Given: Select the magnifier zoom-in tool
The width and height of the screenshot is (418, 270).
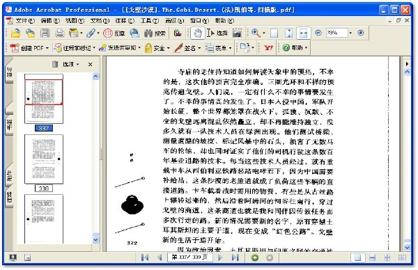Looking at the screenshot, I should click(256, 33).
